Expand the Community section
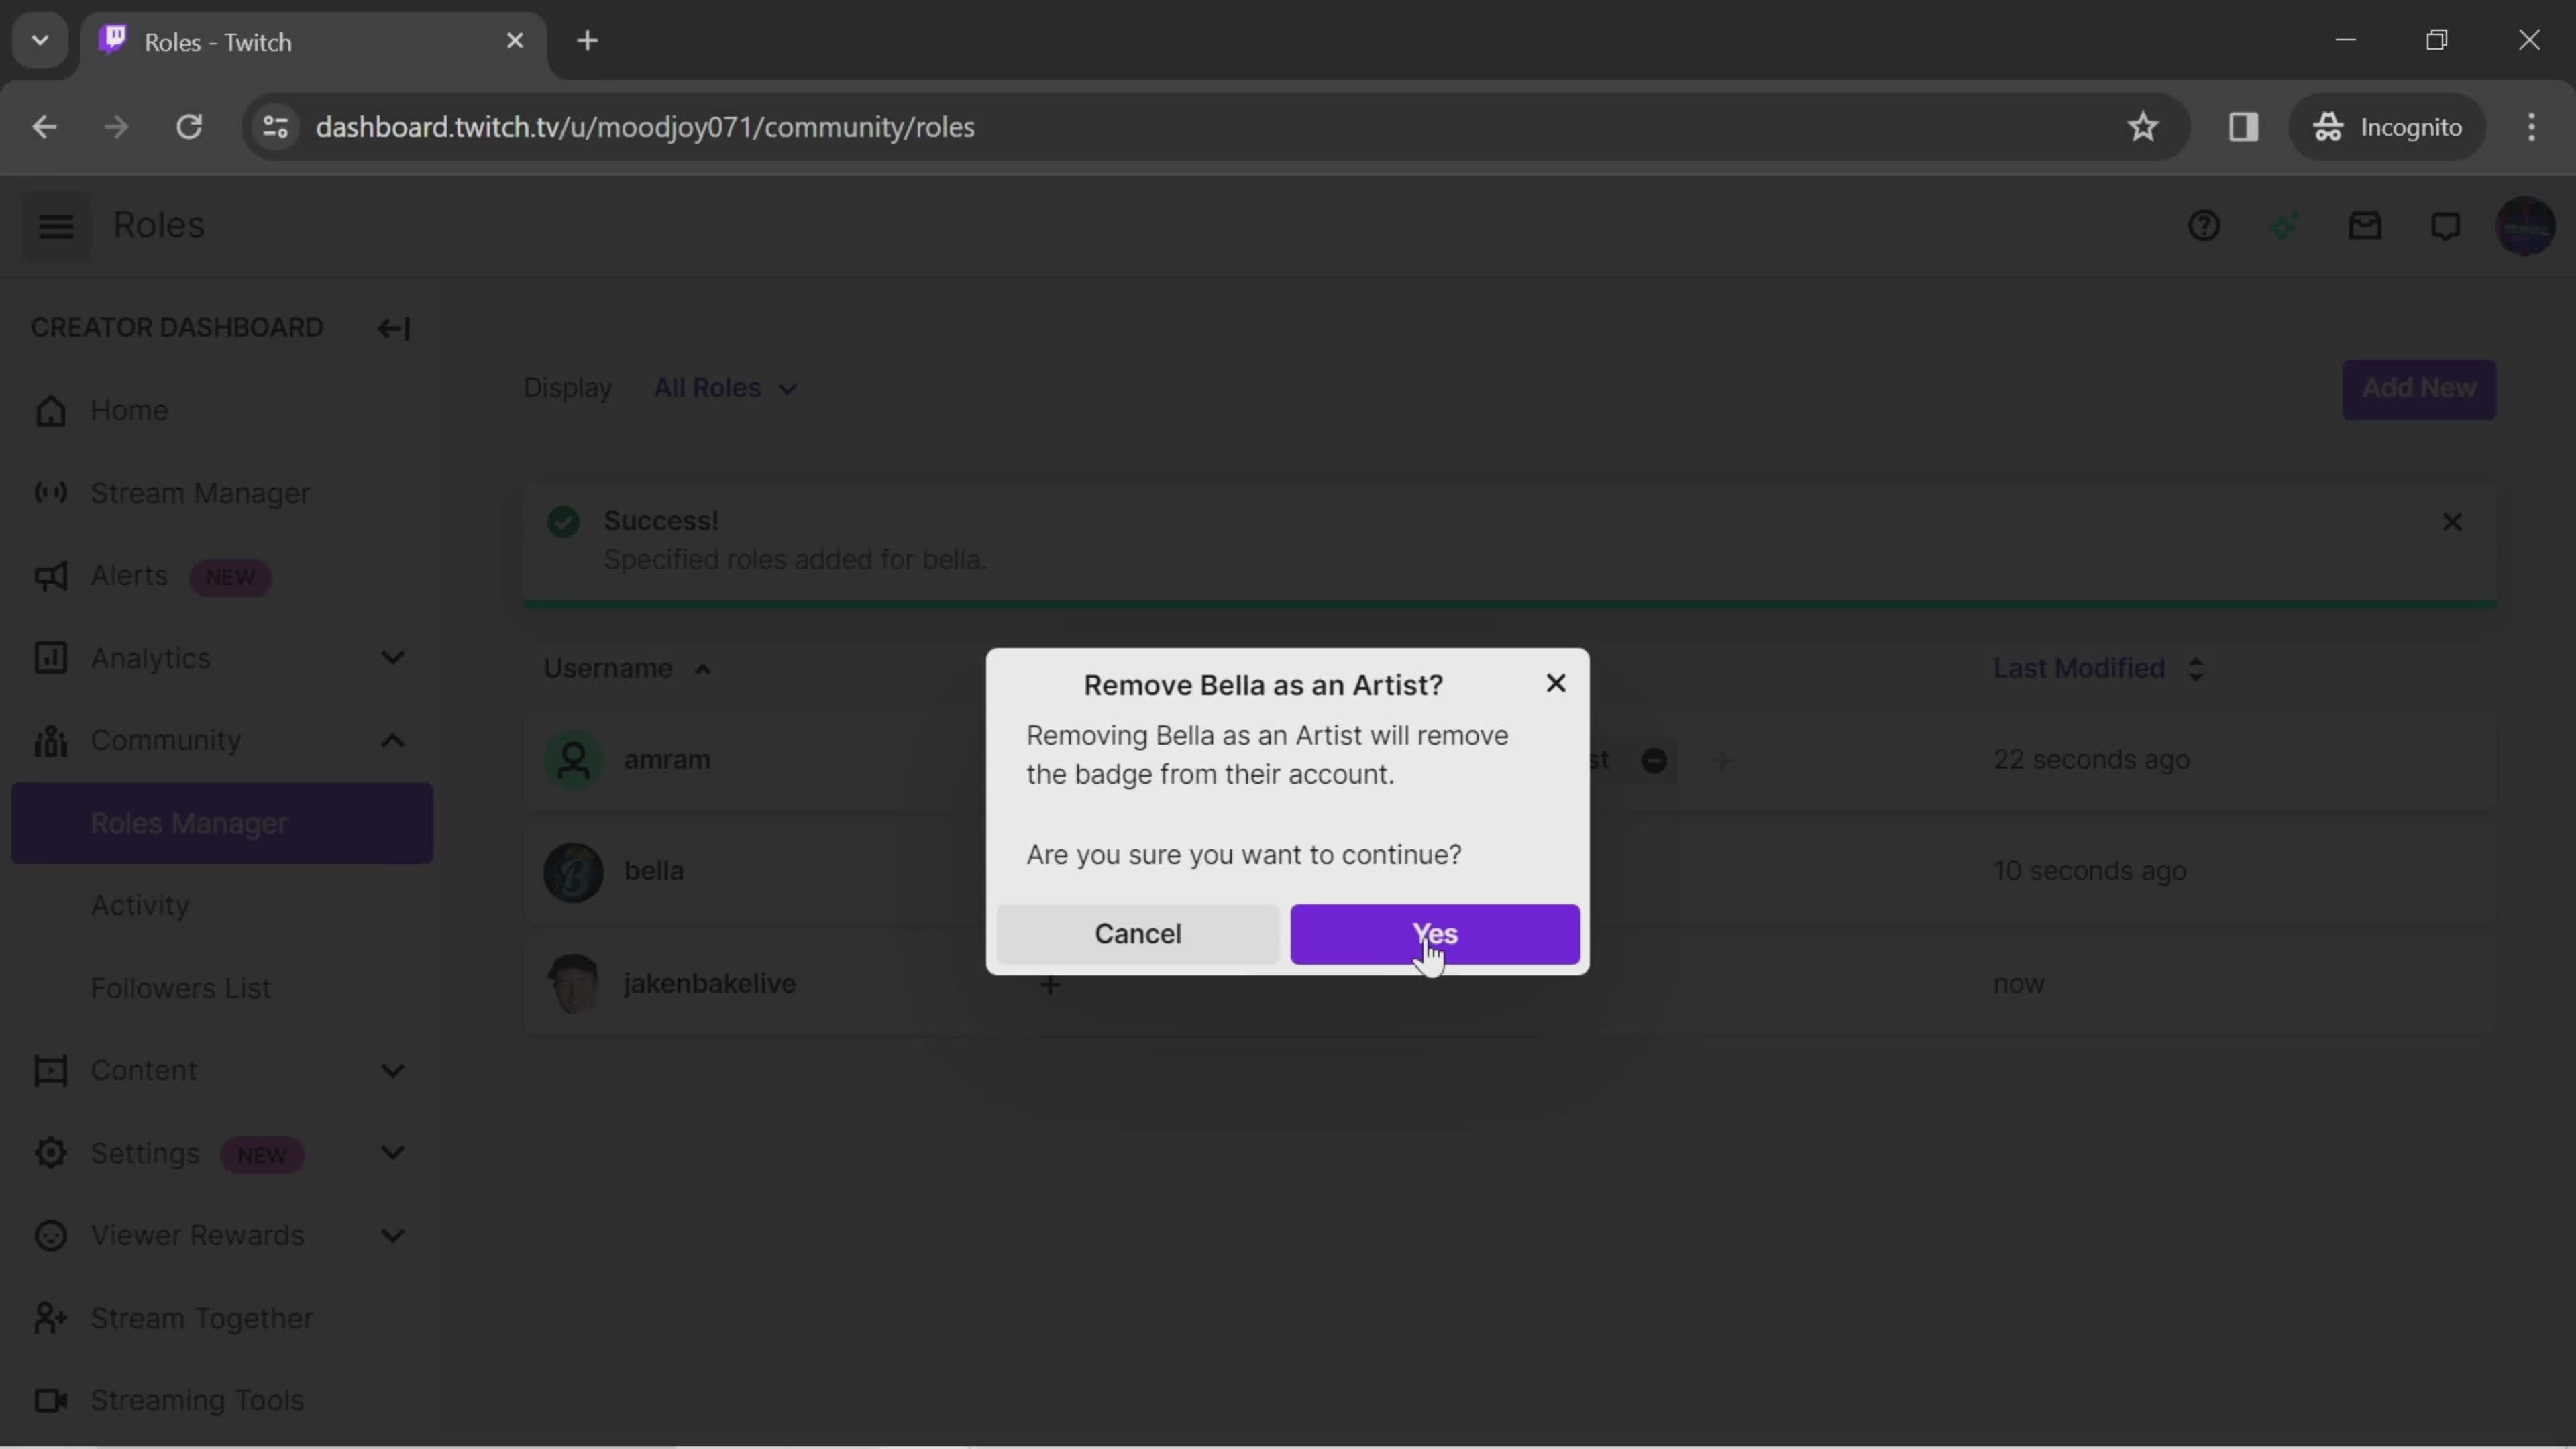Screen dimensions: 2576x1449 pyautogui.click(x=391, y=739)
